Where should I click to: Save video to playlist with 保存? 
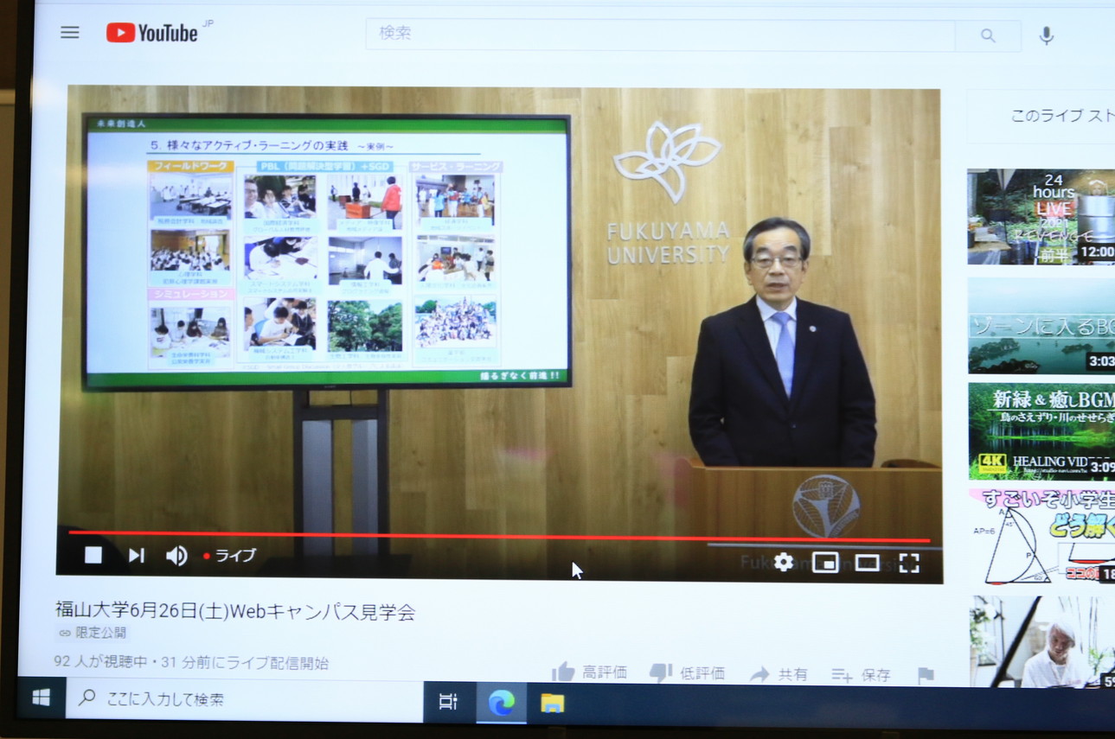click(861, 675)
